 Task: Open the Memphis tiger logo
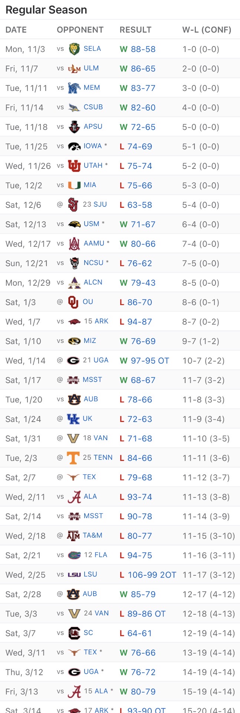click(x=74, y=88)
